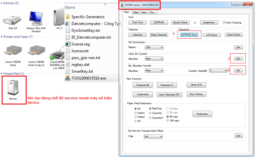Click the Deep Cleaning button

click(159, 35)
